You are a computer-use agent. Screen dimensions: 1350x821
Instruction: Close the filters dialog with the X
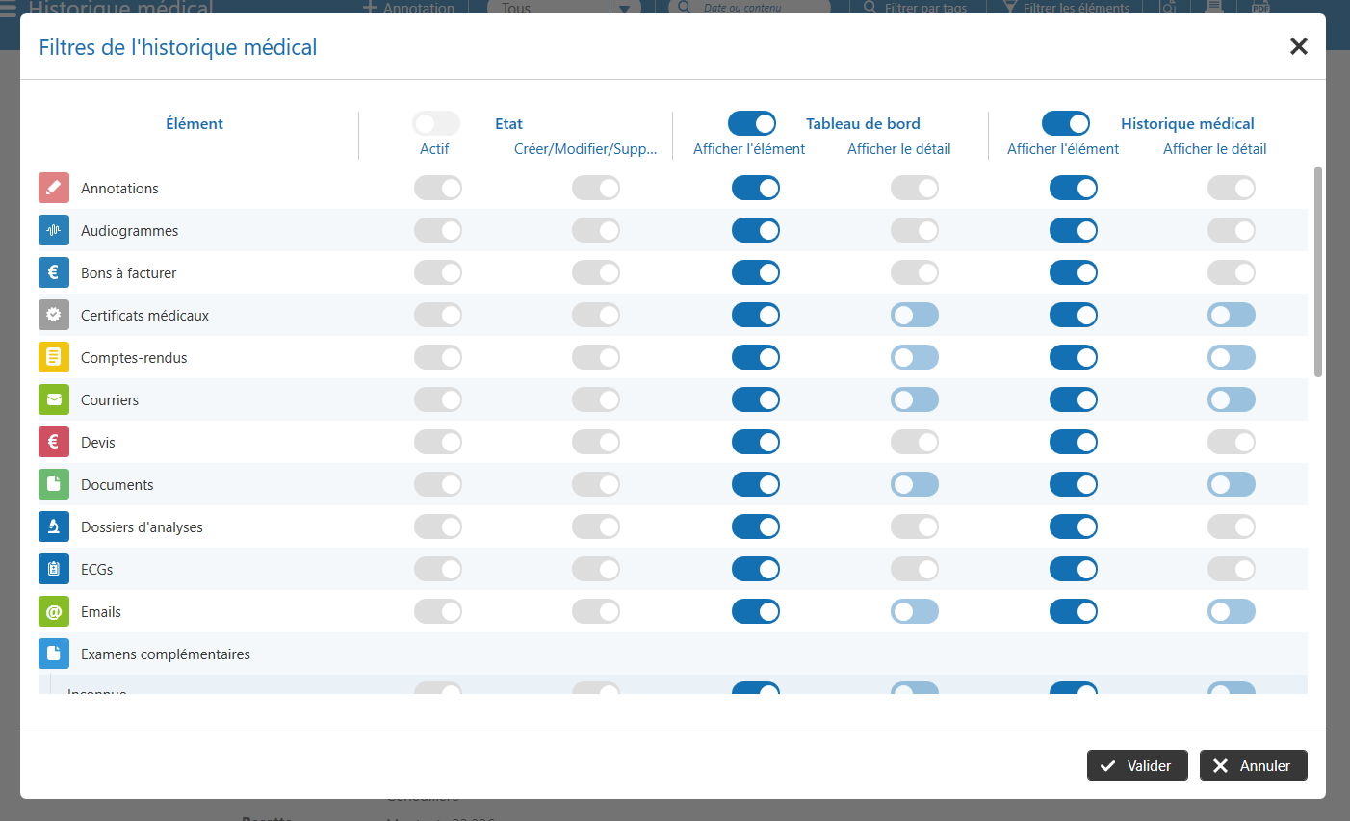pos(1298,46)
